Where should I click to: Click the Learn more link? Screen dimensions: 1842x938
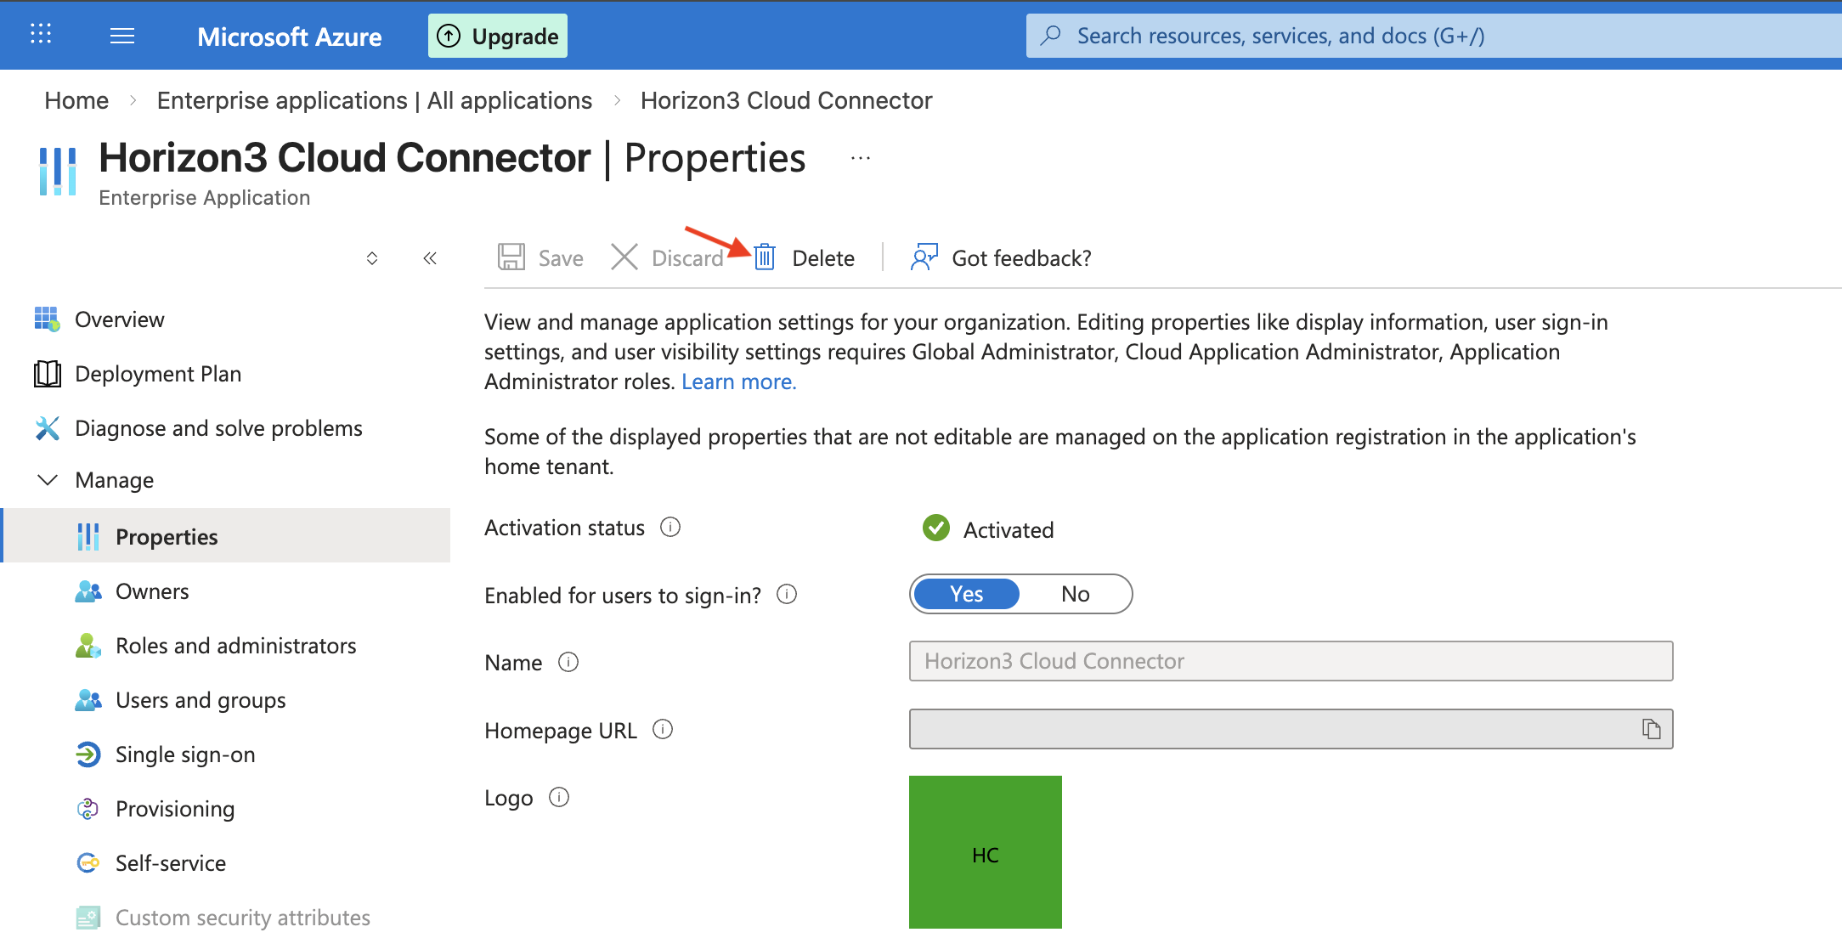(x=738, y=381)
